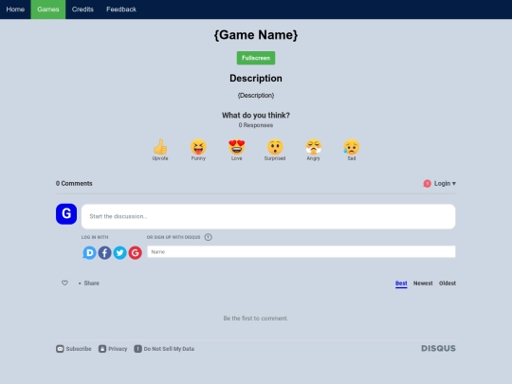
Task: Click the red notification badge near Login
Action: click(x=427, y=184)
